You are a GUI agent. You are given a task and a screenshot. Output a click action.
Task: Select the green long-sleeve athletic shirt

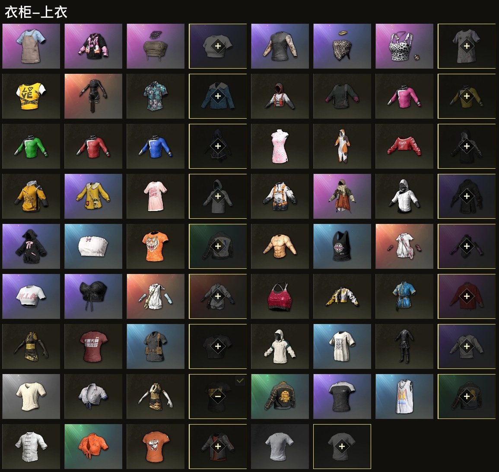(31, 146)
